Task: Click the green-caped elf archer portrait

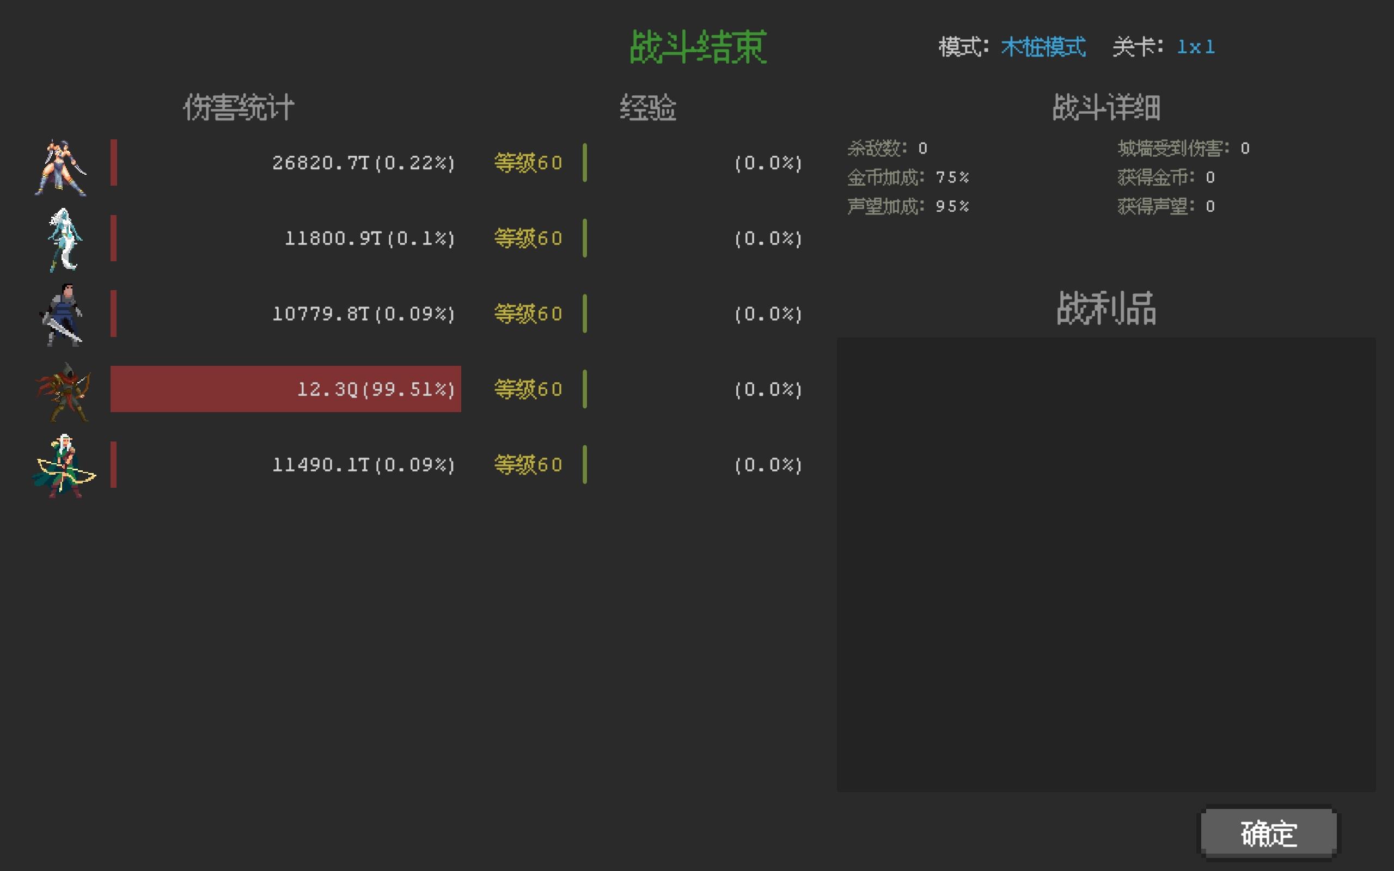Action: tap(63, 465)
